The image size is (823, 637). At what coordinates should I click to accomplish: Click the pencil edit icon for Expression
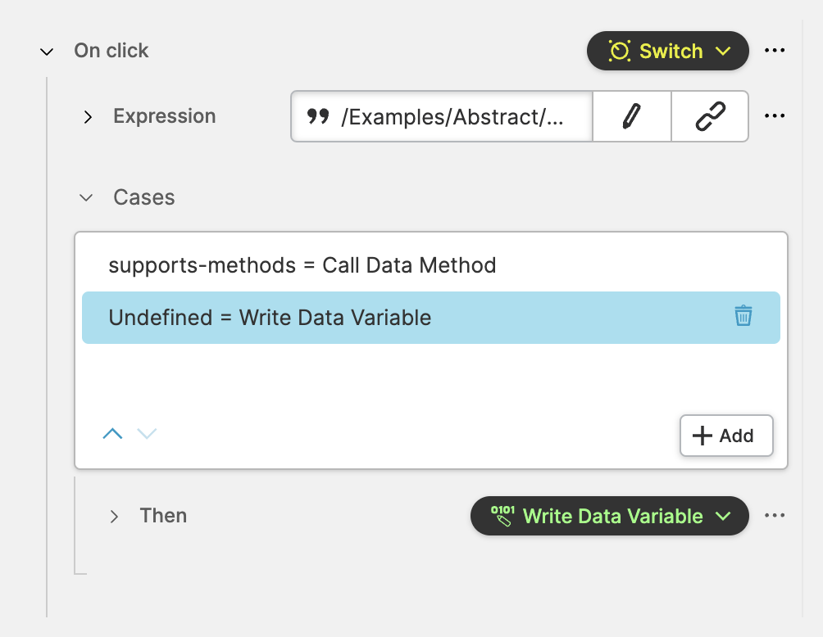coord(631,116)
